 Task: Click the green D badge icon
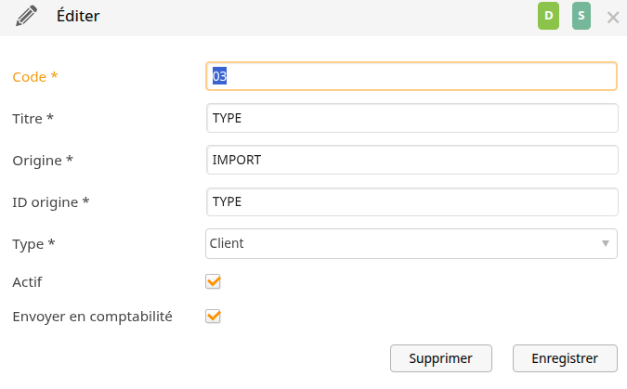coord(548,16)
